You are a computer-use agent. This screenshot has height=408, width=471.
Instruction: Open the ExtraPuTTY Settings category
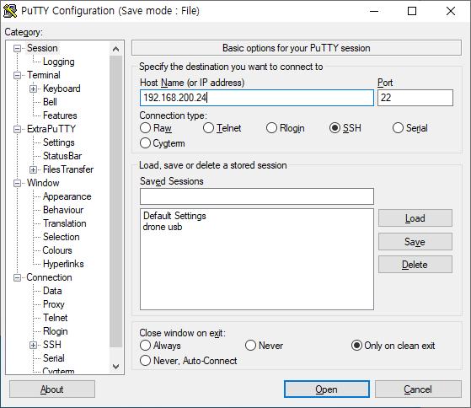tap(59, 142)
